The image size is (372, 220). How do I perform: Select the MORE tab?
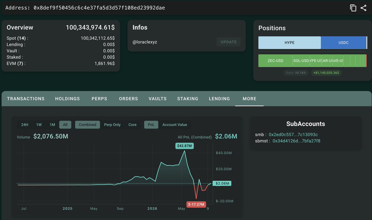[x=250, y=99]
